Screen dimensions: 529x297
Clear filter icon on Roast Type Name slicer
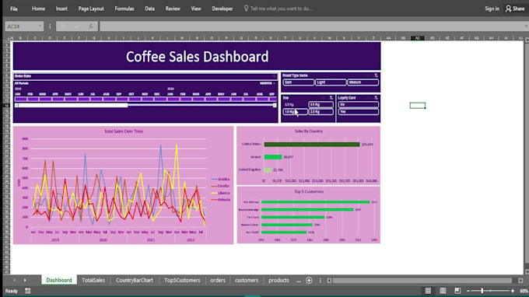coord(376,75)
